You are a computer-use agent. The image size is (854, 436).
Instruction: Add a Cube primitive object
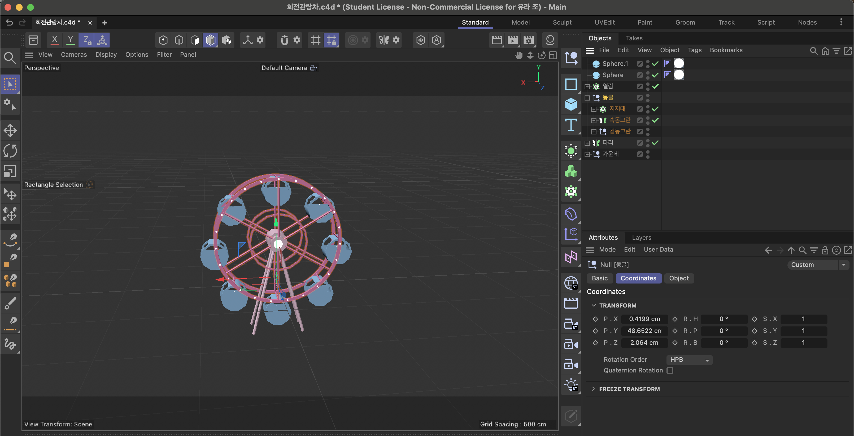coord(570,104)
